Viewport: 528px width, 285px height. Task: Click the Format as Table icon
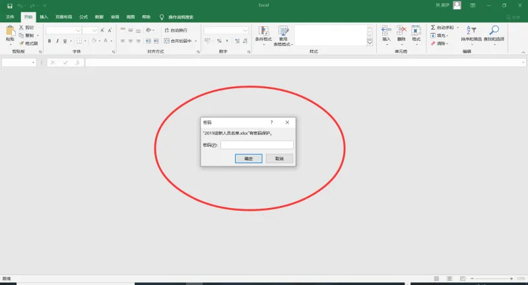pos(283,31)
